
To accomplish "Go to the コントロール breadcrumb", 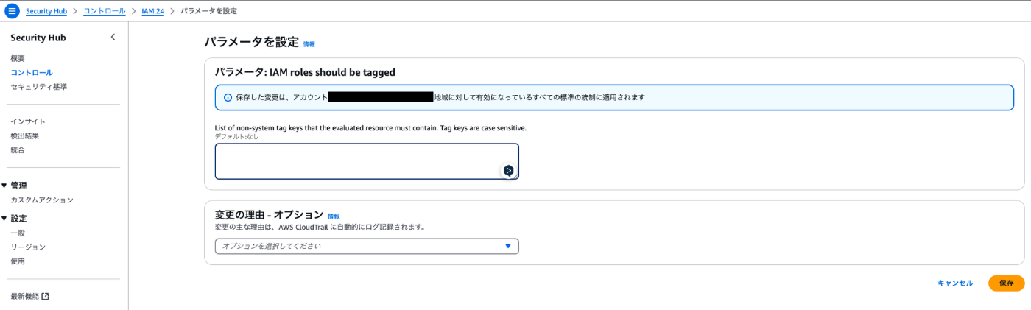I will coord(104,11).
